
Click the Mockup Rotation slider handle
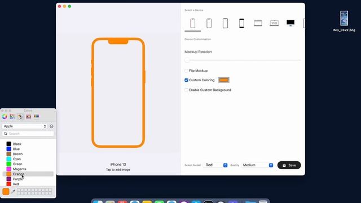point(187,60)
